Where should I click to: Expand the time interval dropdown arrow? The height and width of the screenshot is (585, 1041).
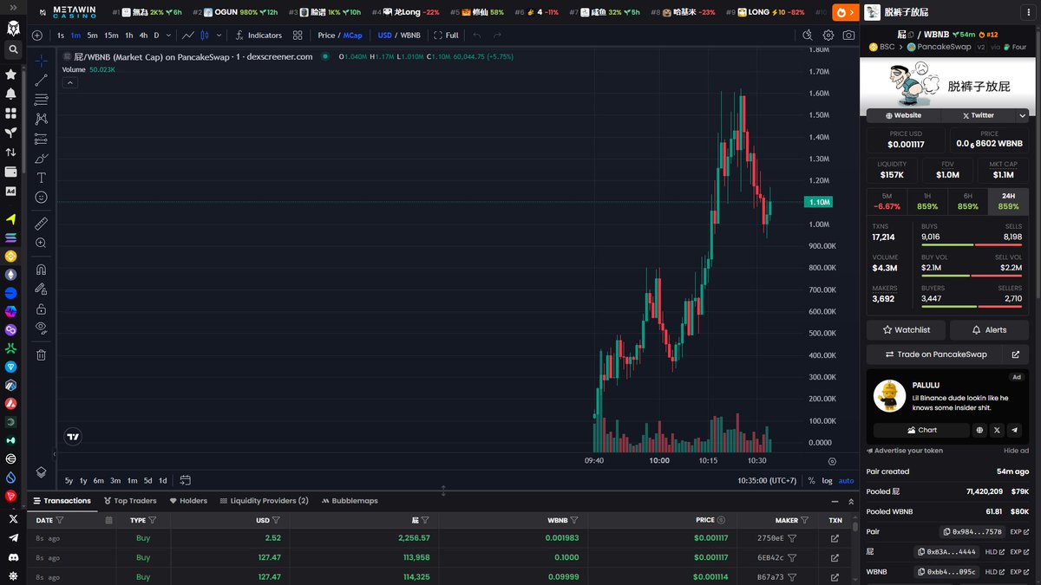click(168, 36)
